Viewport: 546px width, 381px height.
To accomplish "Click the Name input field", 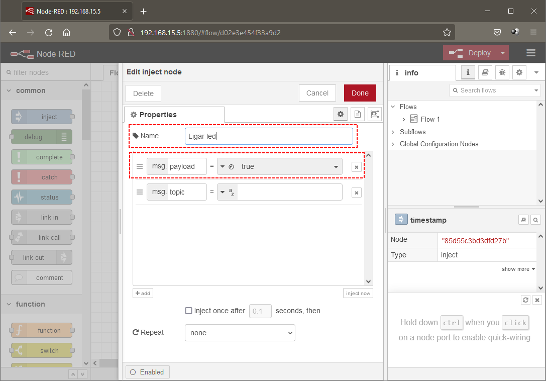I will click(269, 136).
